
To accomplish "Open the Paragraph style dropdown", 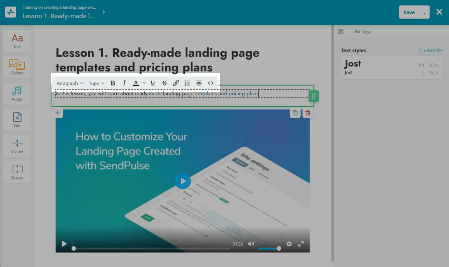I will [70, 83].
